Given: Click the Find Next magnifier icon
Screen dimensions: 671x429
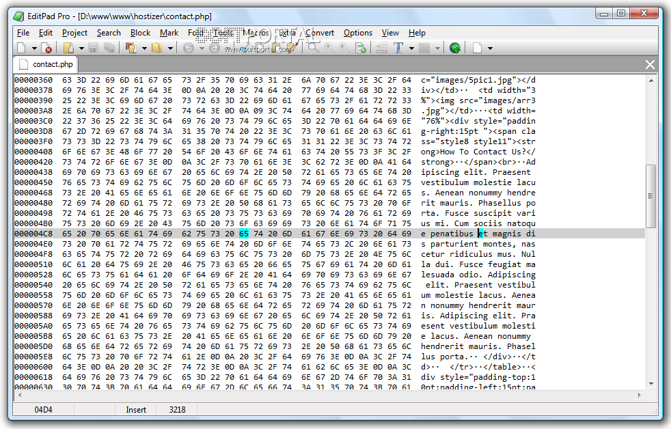Looking at the screenshot, I should [329, 48].
